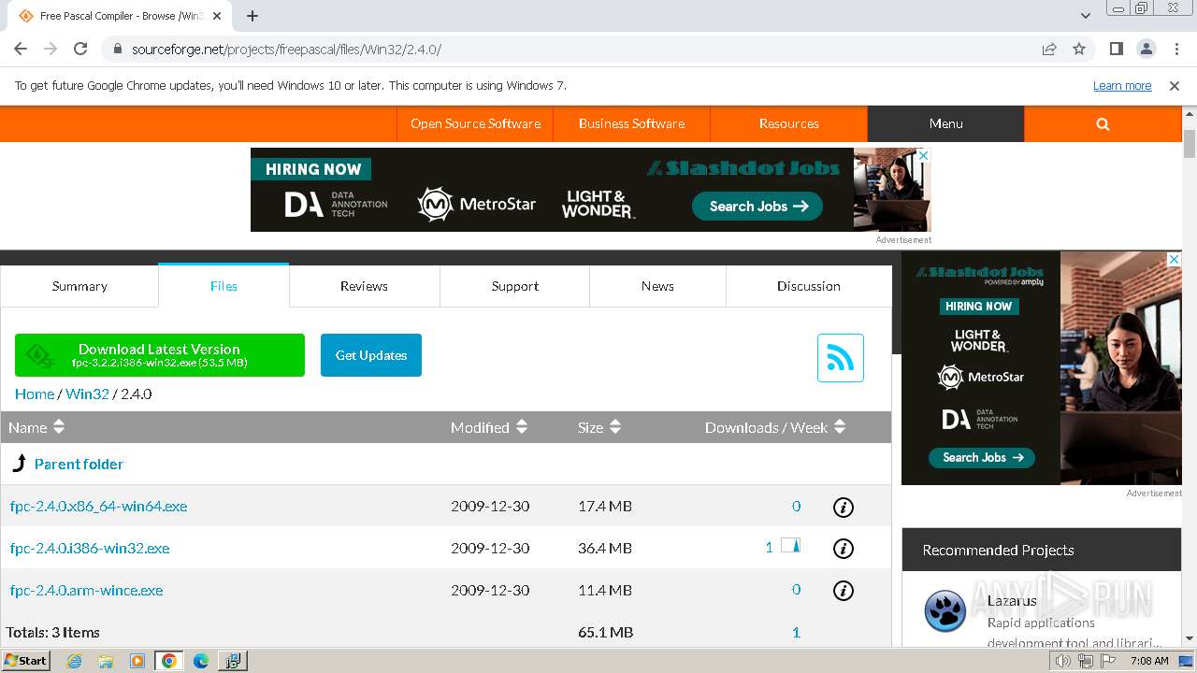This screenshot has height=673, width=1197.
Task: Open Windows Media Player from the taskbar
Action: click(137, 661)
